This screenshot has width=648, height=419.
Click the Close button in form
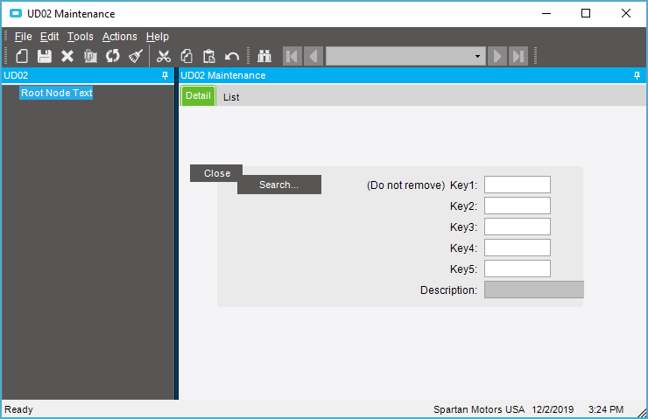click(216, 173)
